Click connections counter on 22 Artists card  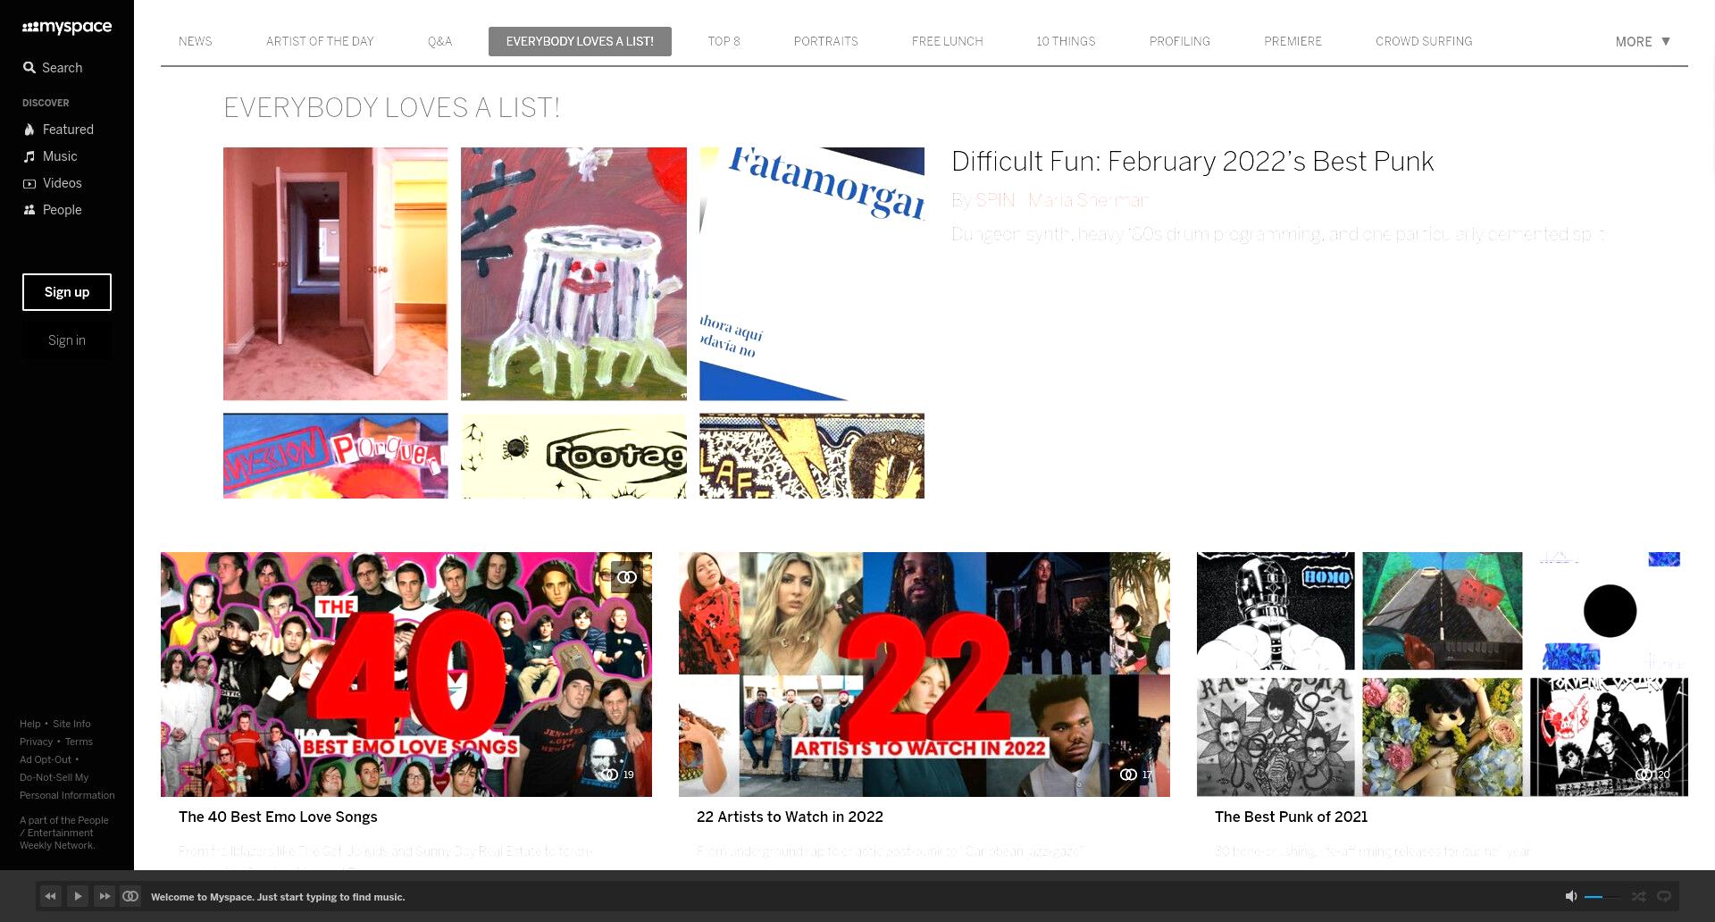[x=1135, y=775]
